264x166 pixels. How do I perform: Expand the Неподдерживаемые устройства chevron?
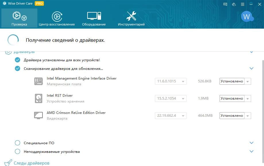click(x=251, y=151)
